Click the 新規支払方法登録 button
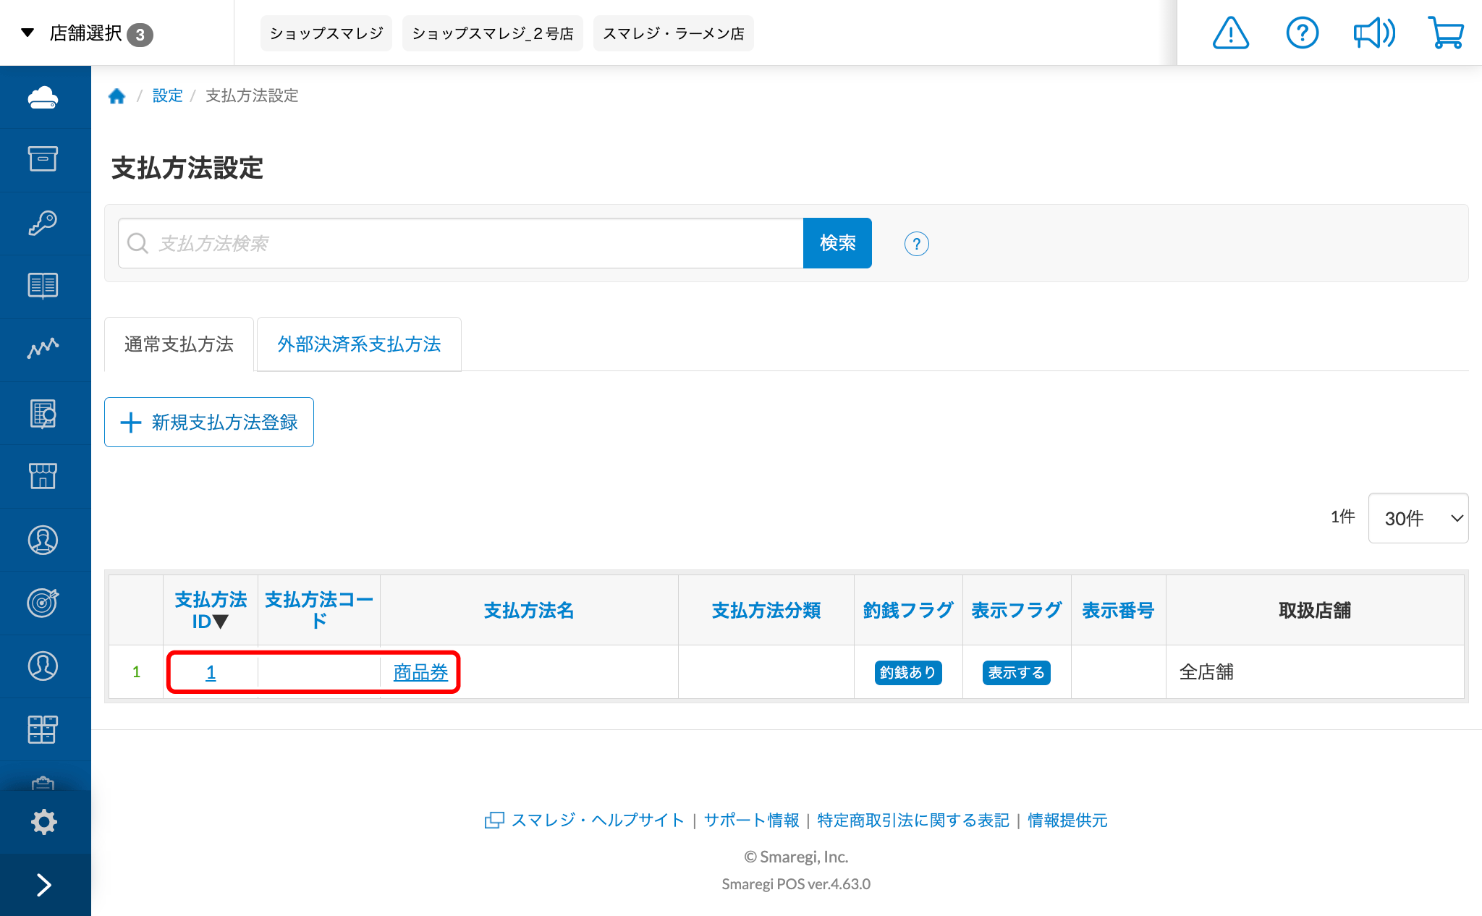 209,423
